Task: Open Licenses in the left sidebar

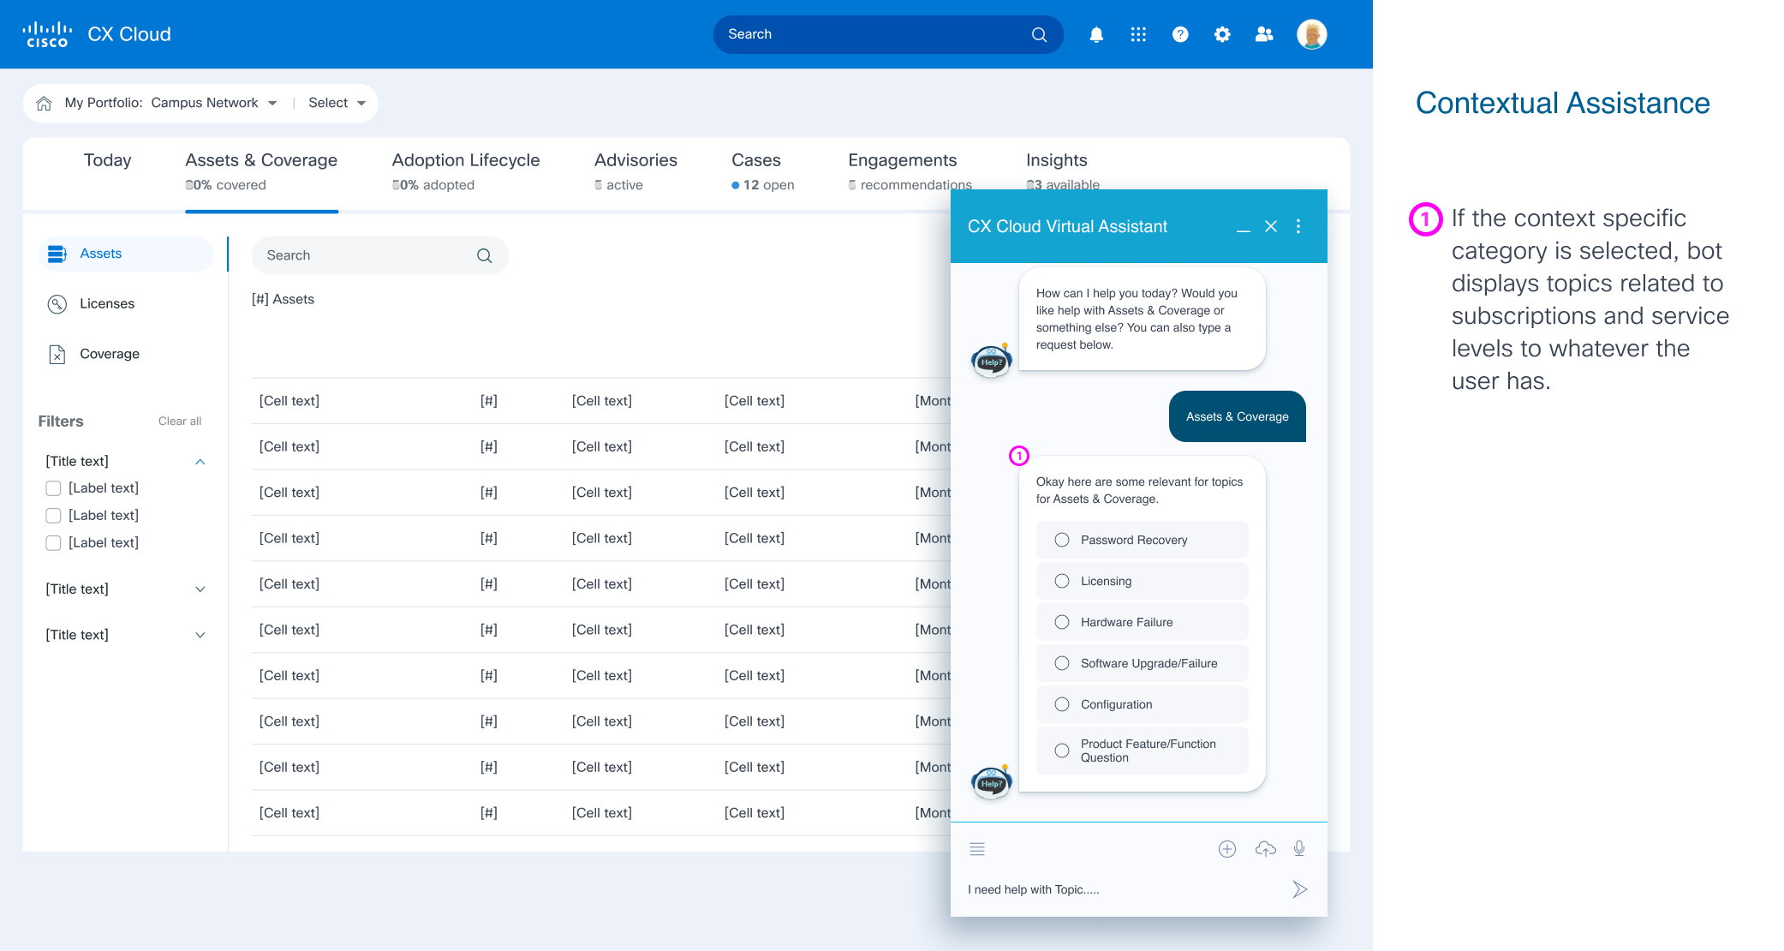Action: pyautogui.click(x=107, y=303)
